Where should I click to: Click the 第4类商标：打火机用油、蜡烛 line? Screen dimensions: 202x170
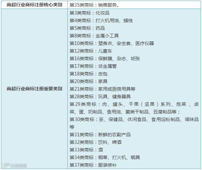coord(101,21)
